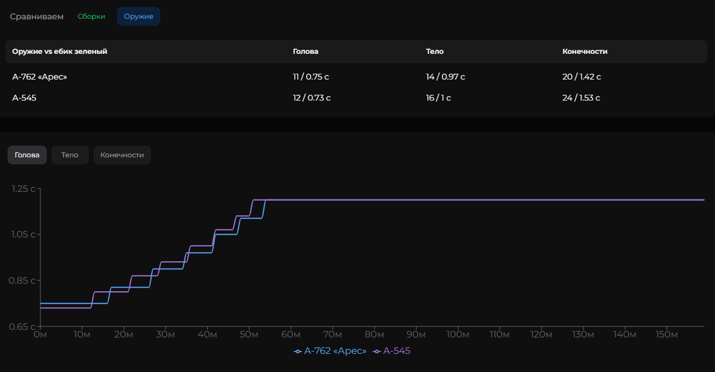
Task: Switch chart to Конечности
Action: [122, 155]
